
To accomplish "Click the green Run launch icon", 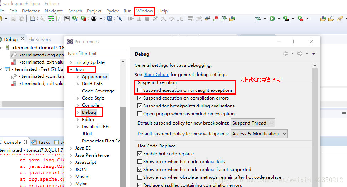I will (x=272, y=19).
